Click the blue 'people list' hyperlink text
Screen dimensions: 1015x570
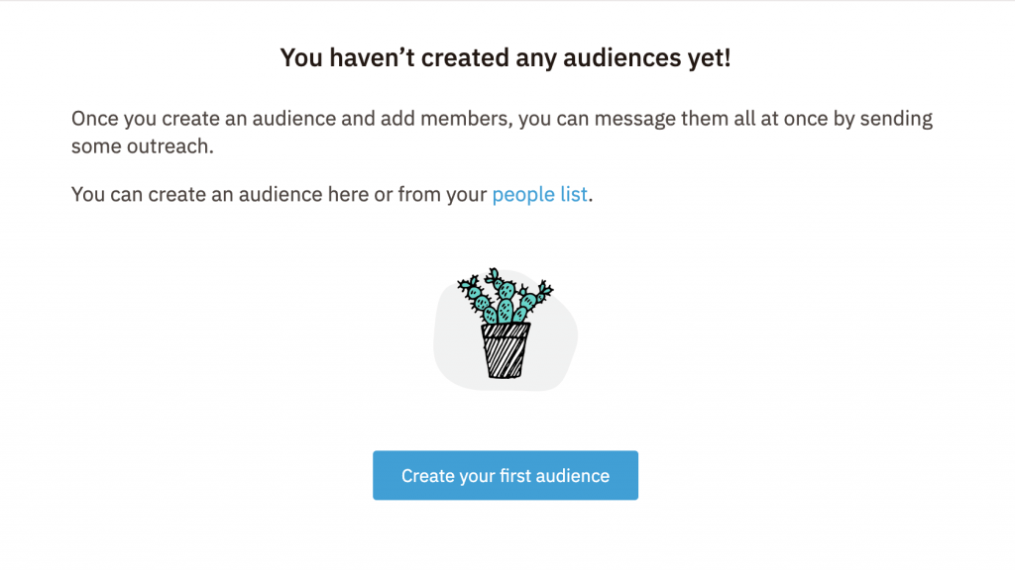[x=538, y=194]
